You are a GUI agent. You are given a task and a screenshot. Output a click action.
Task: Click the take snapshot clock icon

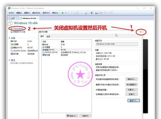point(78,13)
